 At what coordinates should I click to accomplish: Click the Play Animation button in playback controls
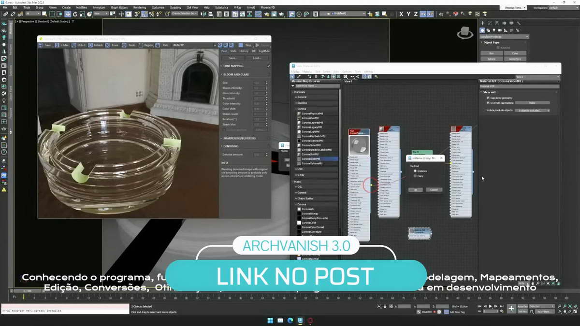tap(491, 306)
